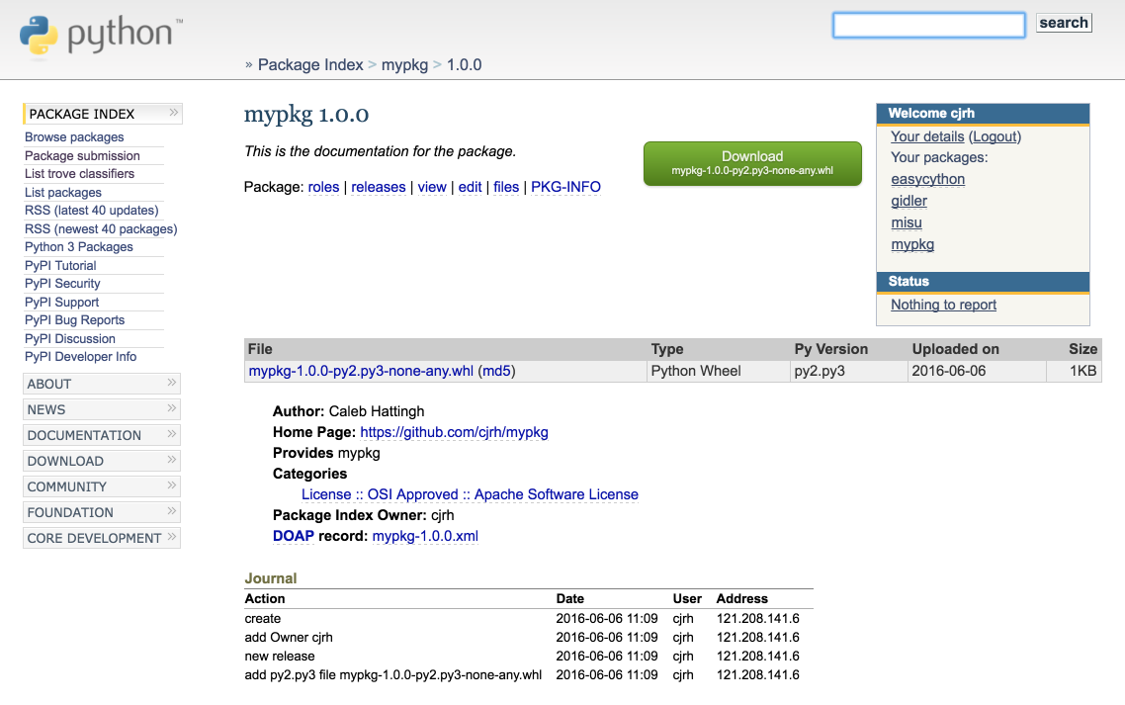Screen dimensions: 1125x705
Task: Open Apache Software License classifier link
Action: pos(470,494)
